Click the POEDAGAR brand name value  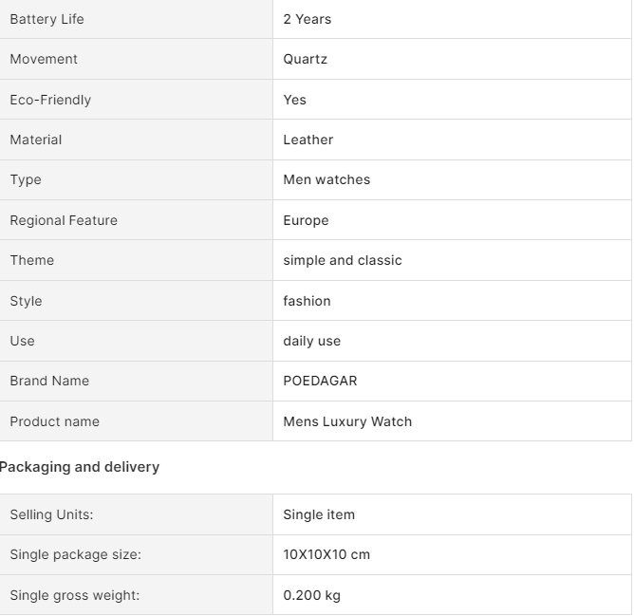coord(320,381)
